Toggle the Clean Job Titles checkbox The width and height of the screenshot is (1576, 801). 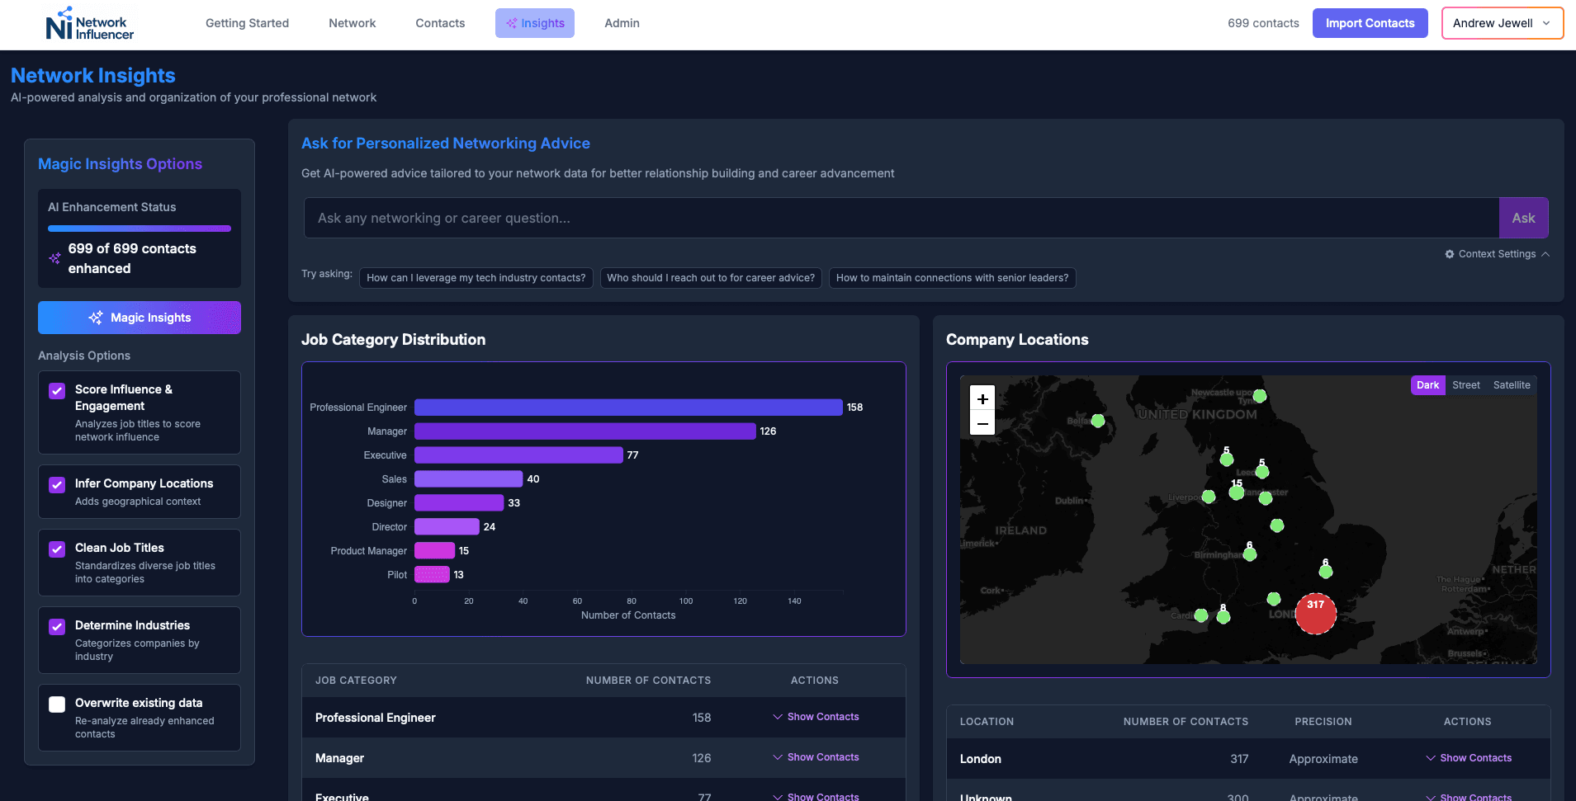click(x=57, y=549)
